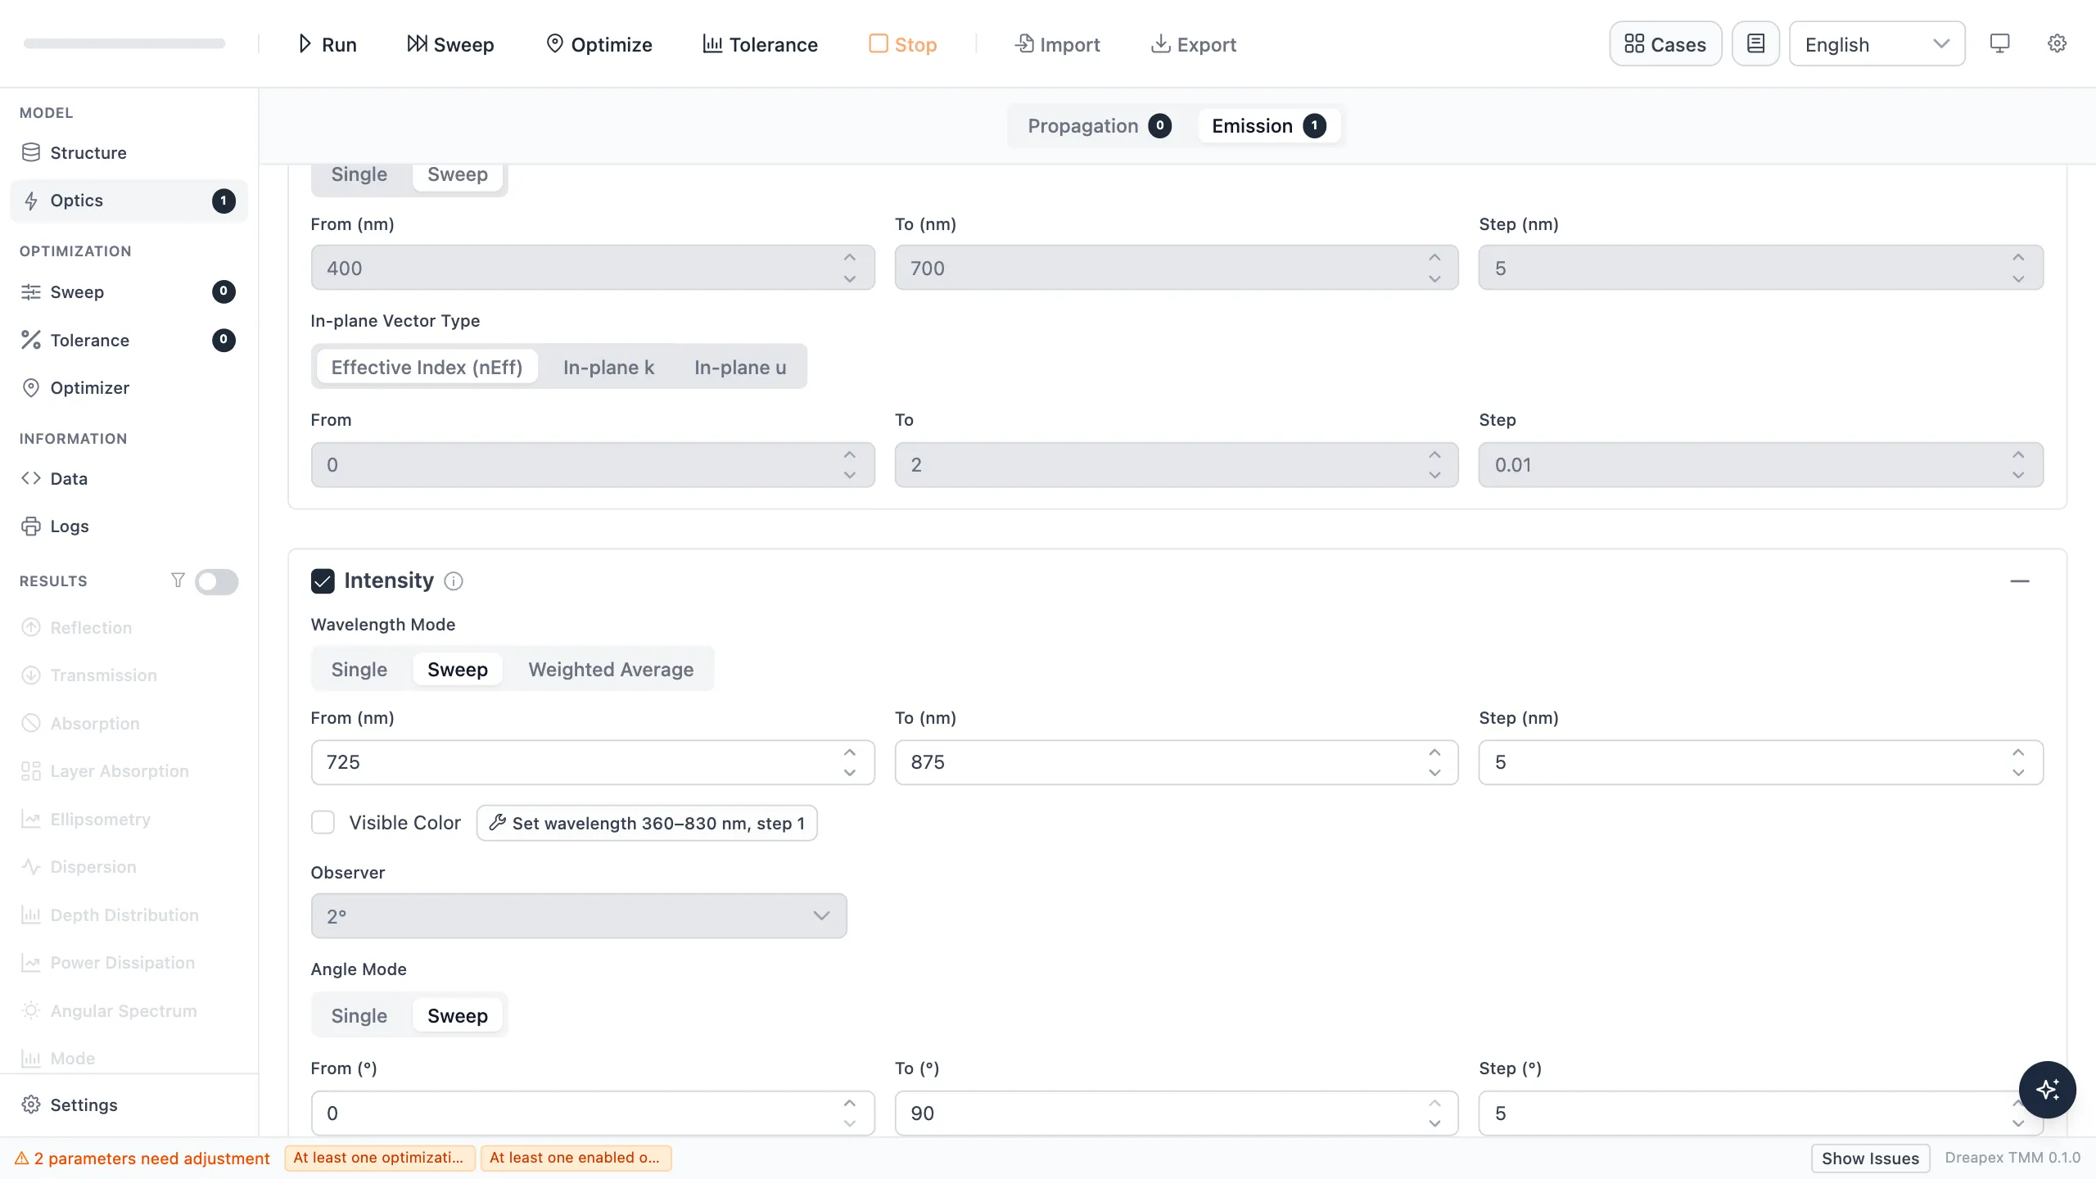
Task: Select Weighted Average wavelength mode
Action: click(x=611, y=670)
